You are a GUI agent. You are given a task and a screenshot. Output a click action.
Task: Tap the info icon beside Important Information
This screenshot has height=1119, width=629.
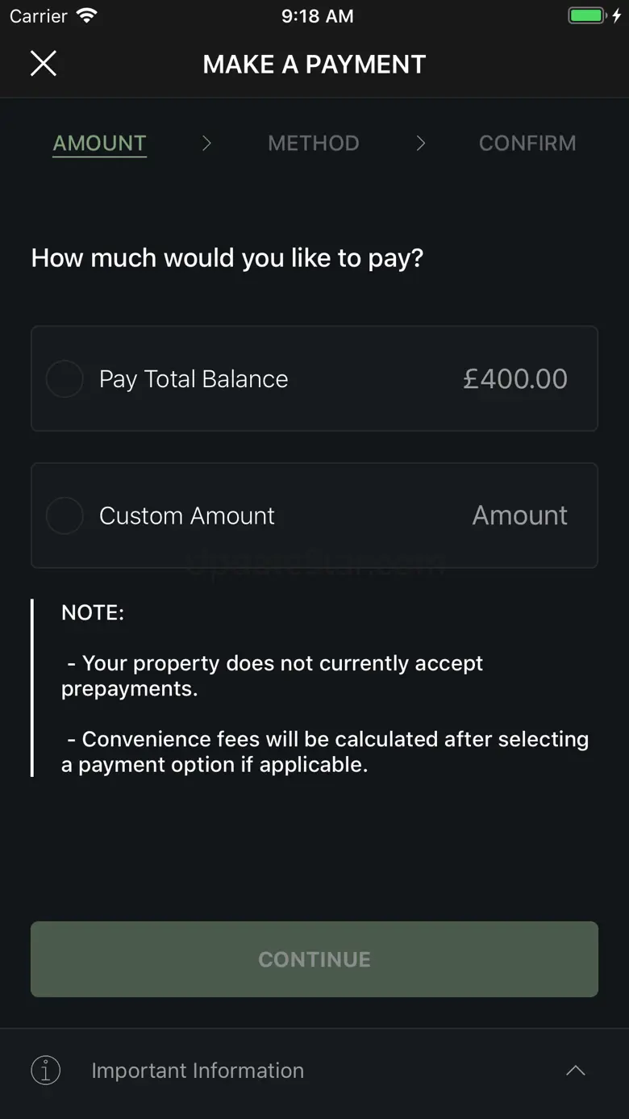(46, 1071)
